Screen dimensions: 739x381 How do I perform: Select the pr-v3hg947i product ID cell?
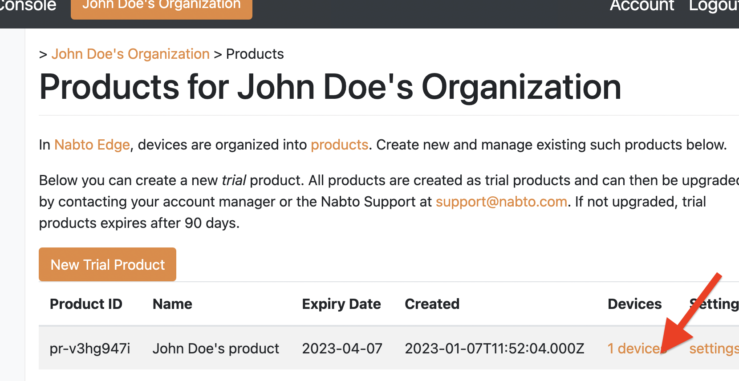pyautogui.click(x=90, y=349)
